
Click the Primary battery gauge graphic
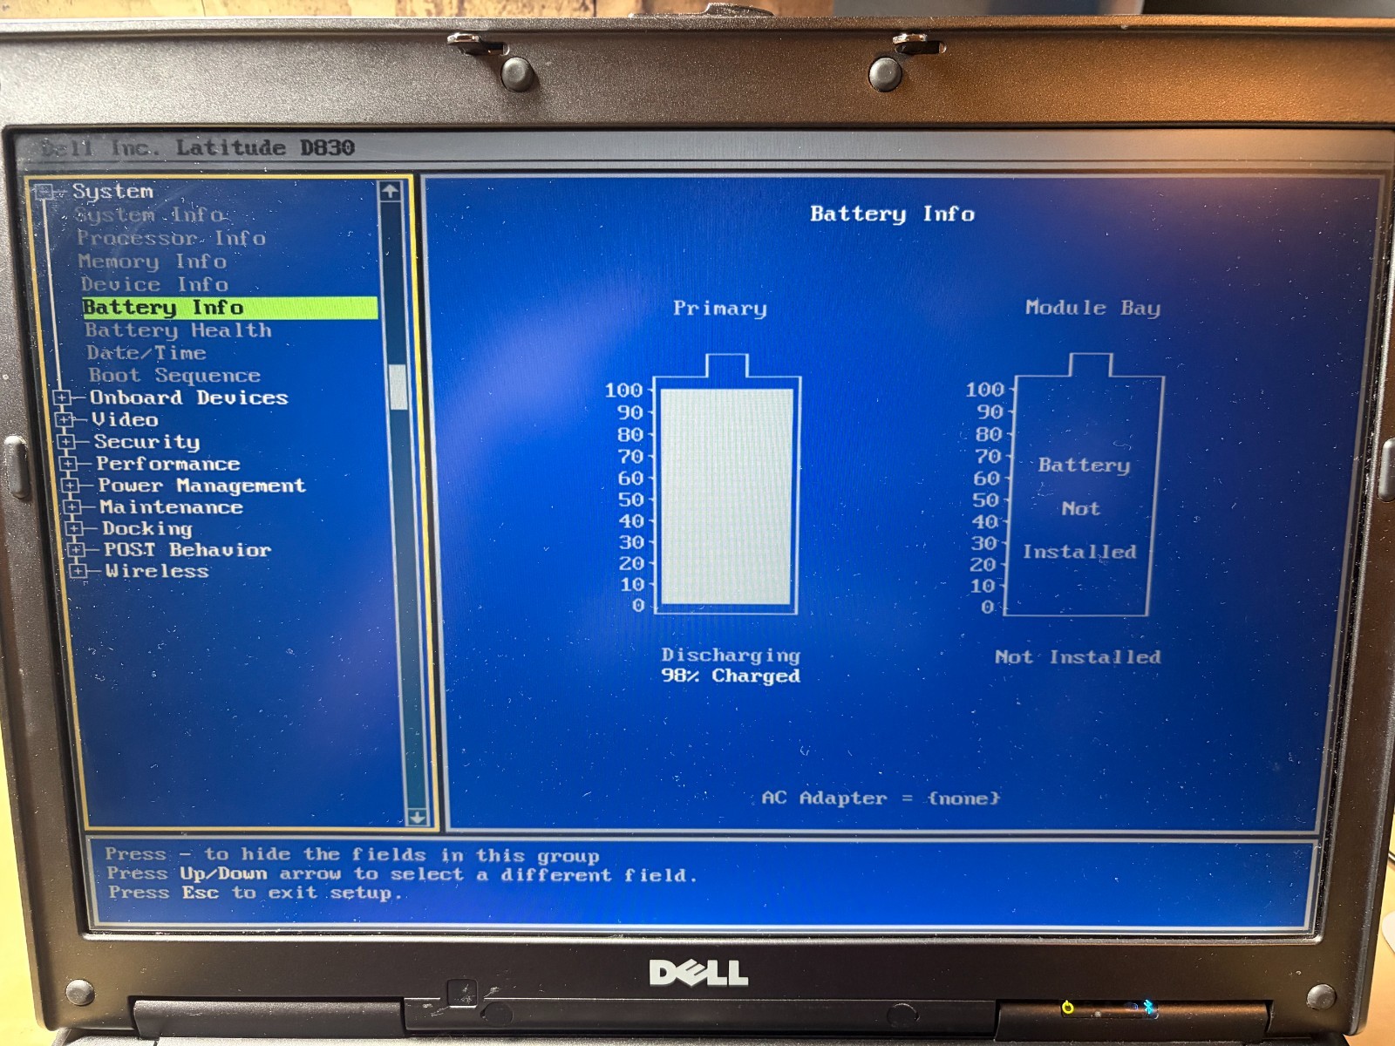point(727,484)
